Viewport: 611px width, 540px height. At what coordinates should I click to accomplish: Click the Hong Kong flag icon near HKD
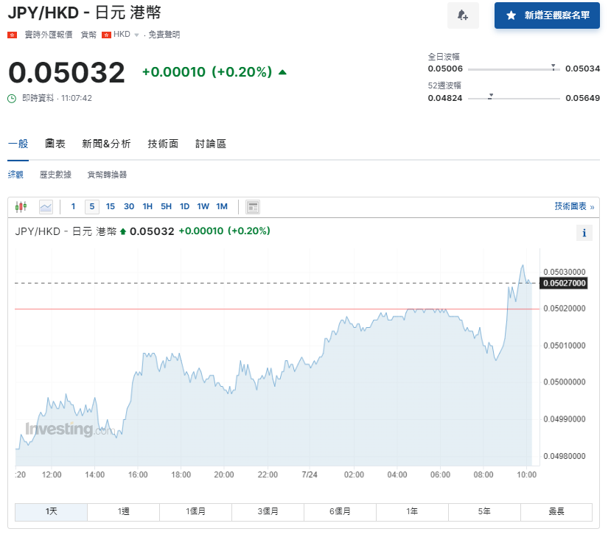[x=108, y=34]
